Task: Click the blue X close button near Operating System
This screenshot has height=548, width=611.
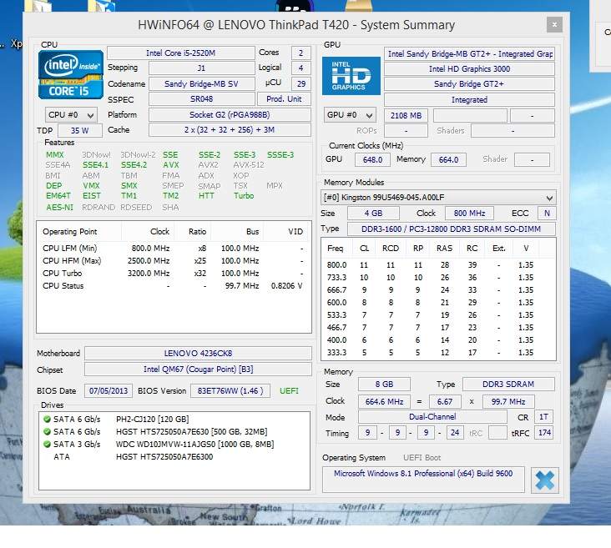Action: point(545,480)
